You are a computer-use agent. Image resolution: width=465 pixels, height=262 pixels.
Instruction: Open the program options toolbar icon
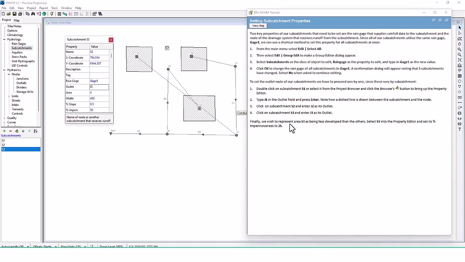pos(94,14)
